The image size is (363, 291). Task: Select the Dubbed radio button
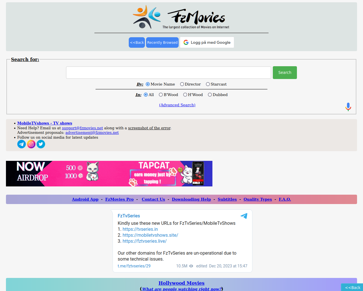coord(210,95)
